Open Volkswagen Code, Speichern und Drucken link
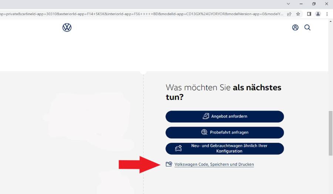This screenshot has width=333, height=194. pyautogui.click(x=214, y=164)
